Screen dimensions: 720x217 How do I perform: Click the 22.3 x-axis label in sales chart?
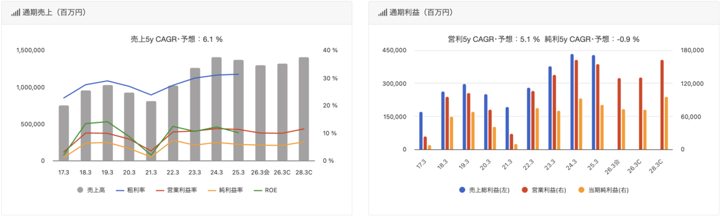173,172
